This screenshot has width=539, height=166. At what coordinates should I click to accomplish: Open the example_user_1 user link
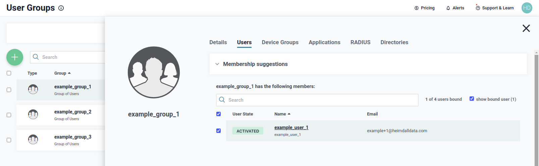[291, 128]
